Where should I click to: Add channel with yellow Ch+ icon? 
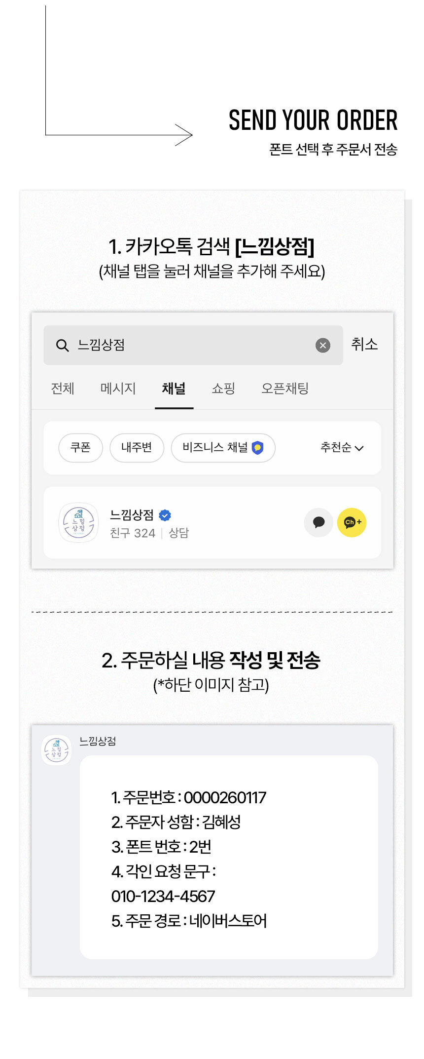352,522
